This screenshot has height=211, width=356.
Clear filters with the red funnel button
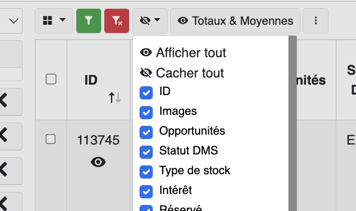(x=116, y=21)
